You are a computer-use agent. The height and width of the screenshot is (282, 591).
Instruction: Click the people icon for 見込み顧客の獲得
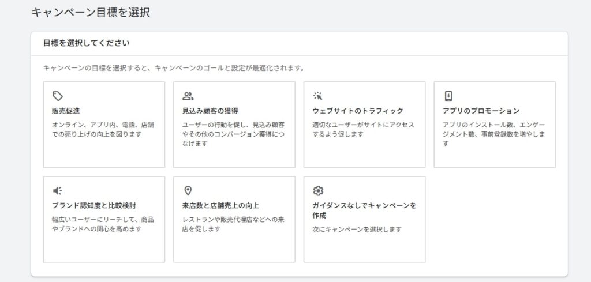[188, 96]
